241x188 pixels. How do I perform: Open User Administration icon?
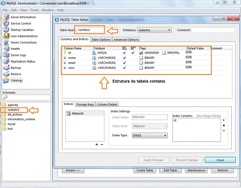tap(6, 36)
